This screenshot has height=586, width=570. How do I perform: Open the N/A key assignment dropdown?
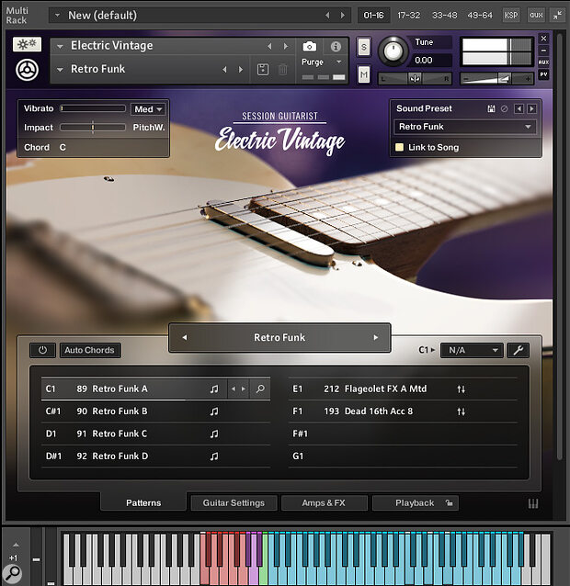tap(472, 351)
